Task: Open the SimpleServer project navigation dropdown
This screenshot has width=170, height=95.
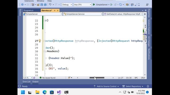Action: (x=43, y=14)
